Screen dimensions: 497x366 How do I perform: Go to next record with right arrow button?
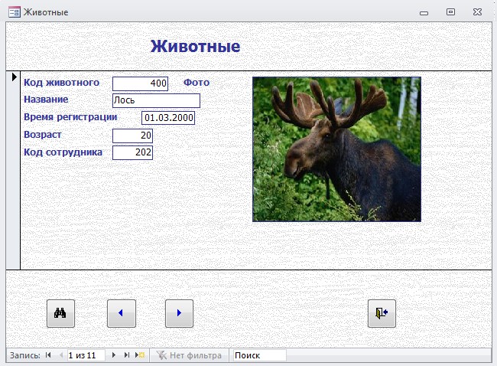pos(179,313)
